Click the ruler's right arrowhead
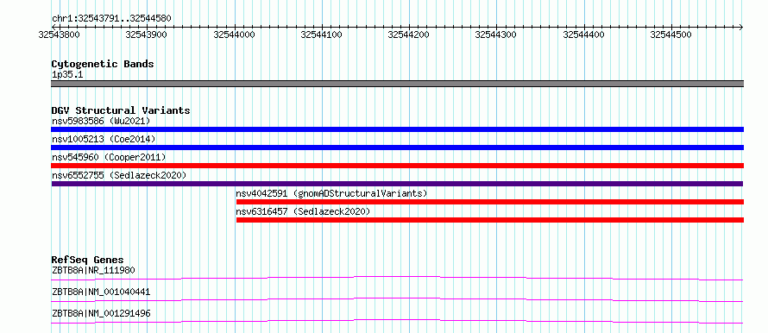 pos(741,27)
